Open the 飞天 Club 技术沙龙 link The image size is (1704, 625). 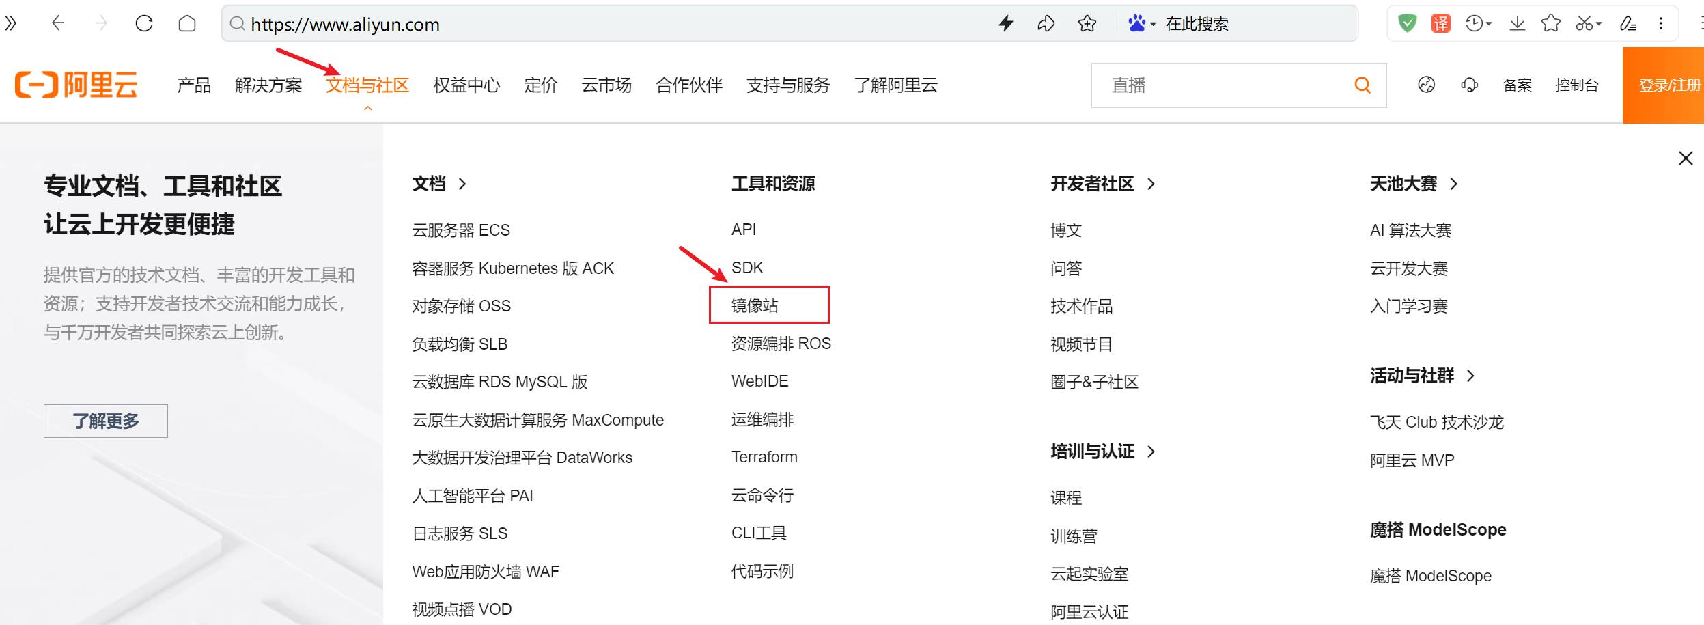1437,422
